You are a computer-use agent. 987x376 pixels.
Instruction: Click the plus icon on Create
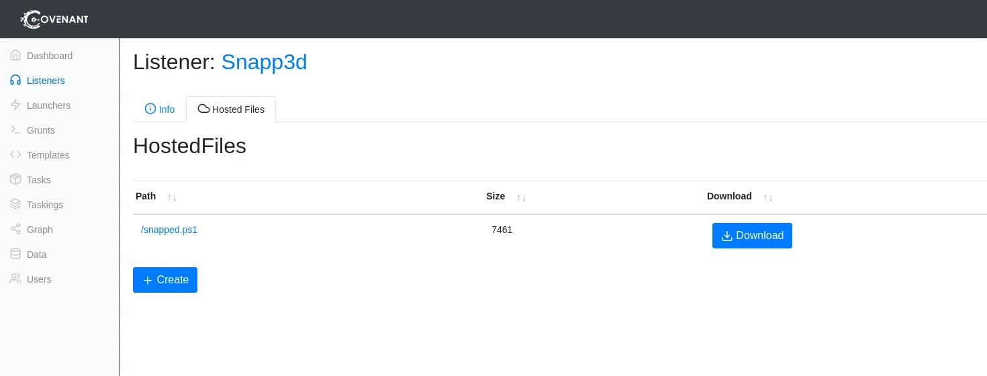pos(148,280)
